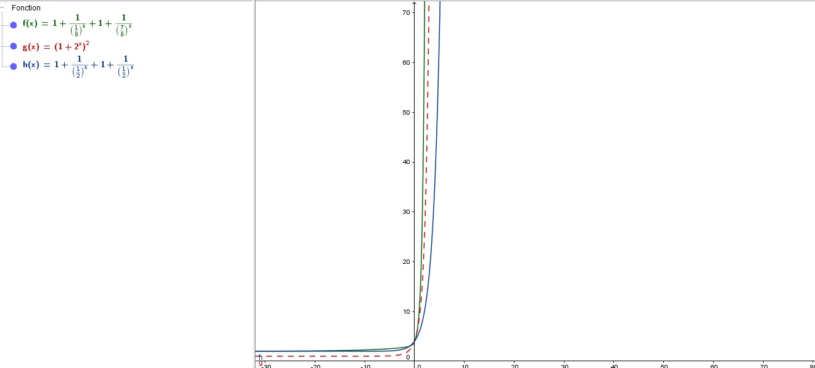815x368 pixels.
Task: Click the 10 tick label on the y-axis
Action: pyautogui.click(x=406, y=311)
